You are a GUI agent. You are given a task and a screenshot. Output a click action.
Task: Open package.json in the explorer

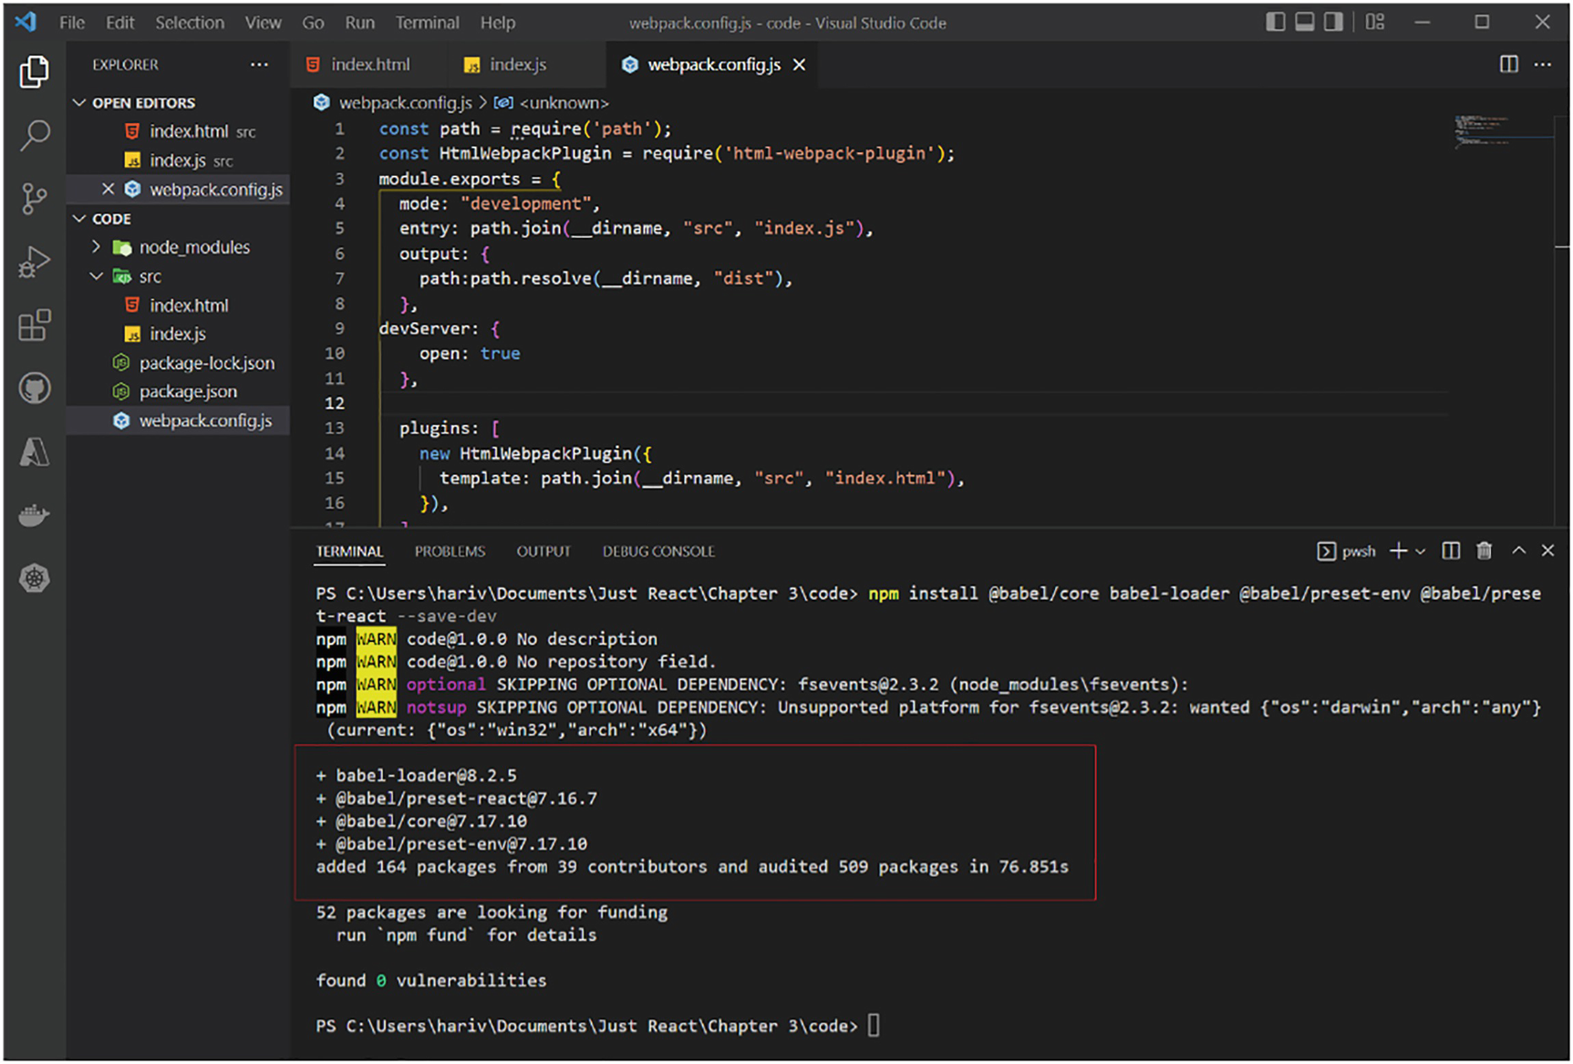pos(187,391)
